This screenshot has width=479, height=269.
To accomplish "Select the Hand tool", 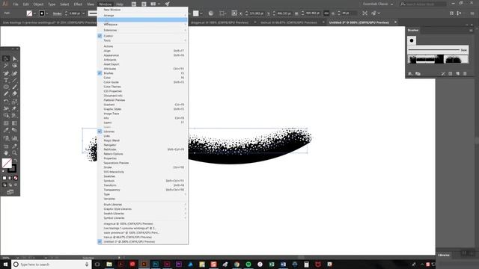I will pos(6,152).
